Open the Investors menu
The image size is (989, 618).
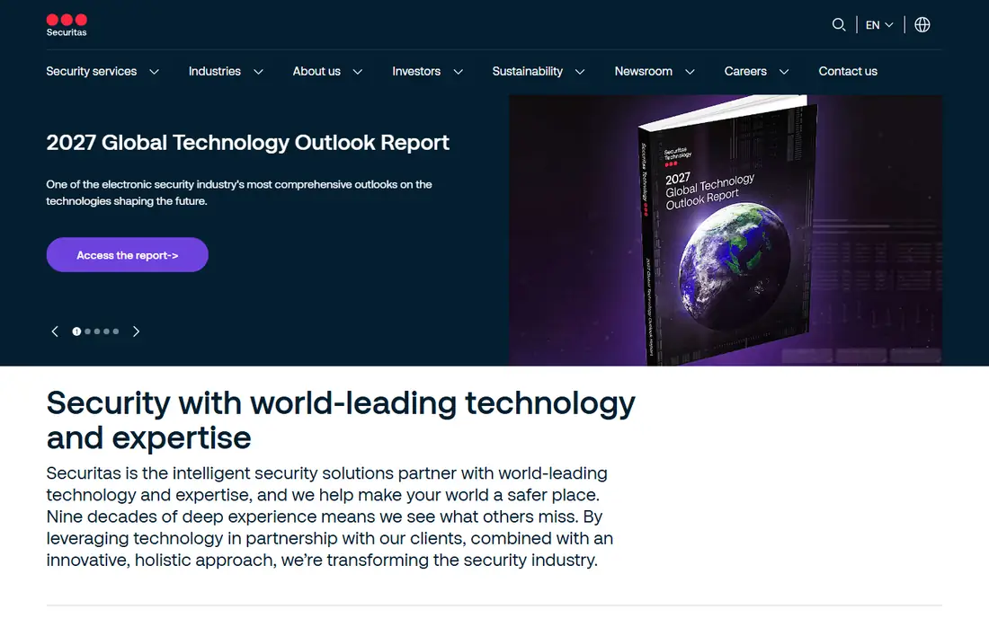[x=416, y=71]
